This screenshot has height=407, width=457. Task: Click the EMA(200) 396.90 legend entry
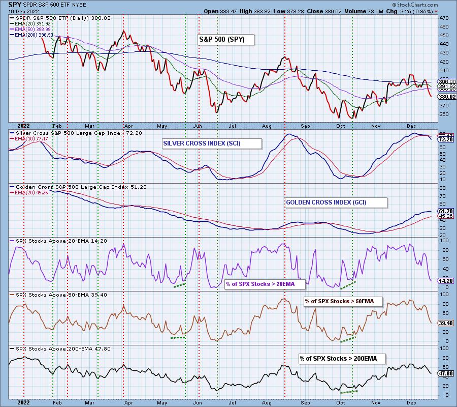[31, 35]
